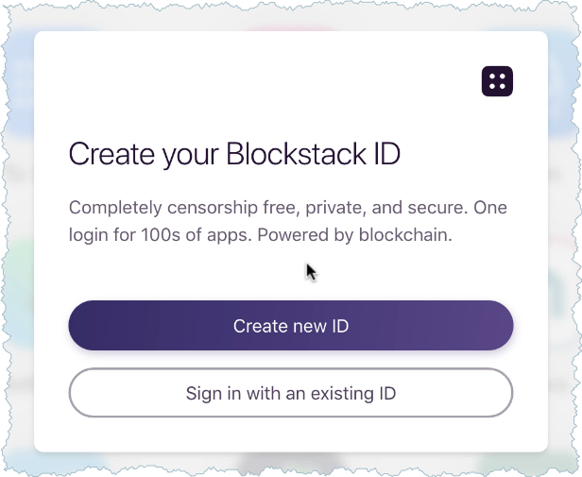The image size is (582, 477).
Task: Sign in using an existing ID
Action: (291, 393)
